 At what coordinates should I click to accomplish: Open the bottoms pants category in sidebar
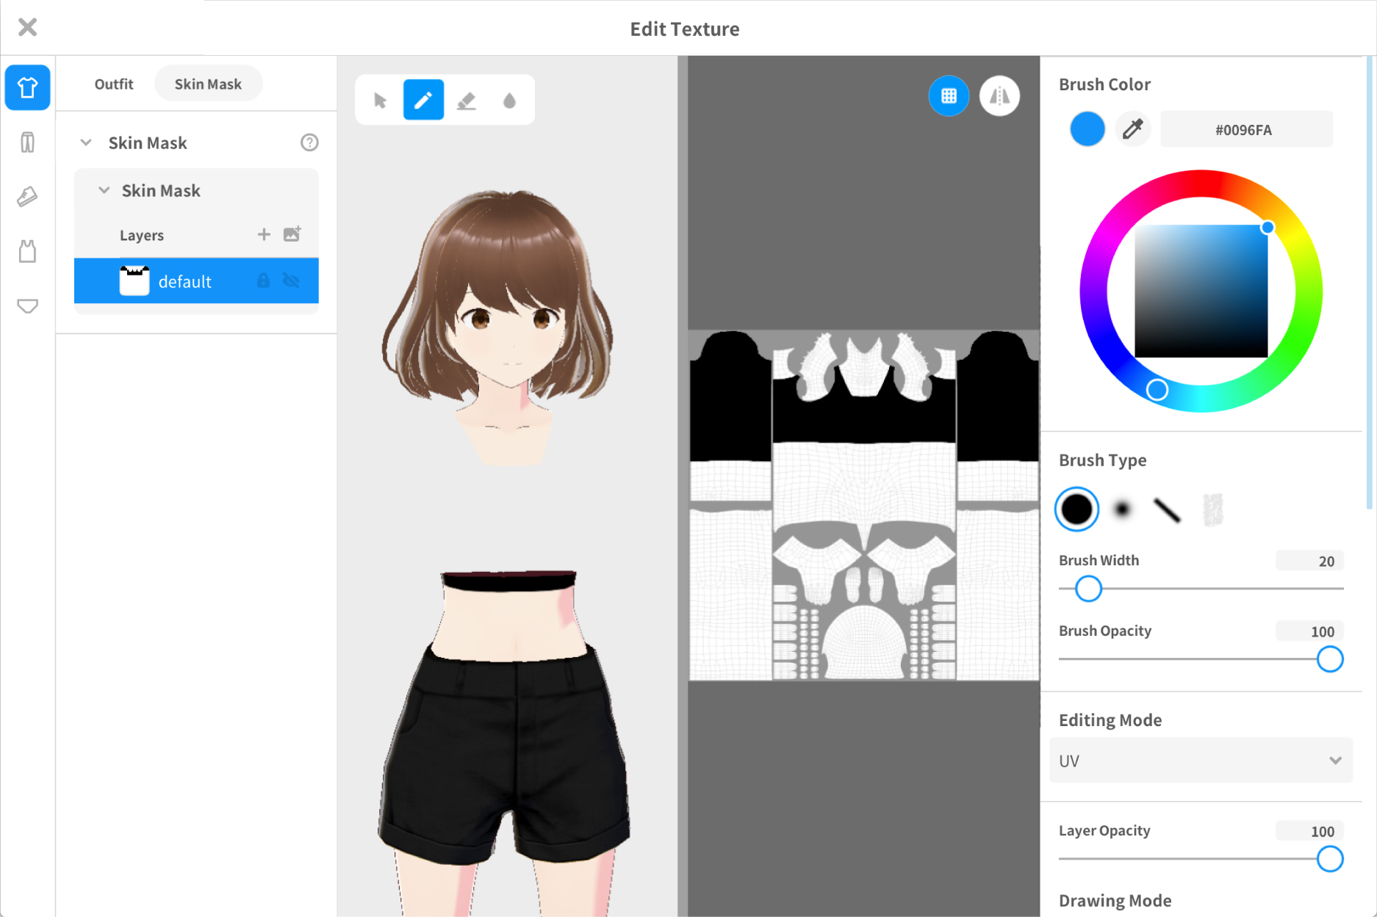[x=27, y=142]
